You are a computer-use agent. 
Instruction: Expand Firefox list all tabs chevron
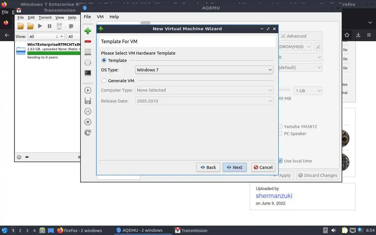tap(370, 23)
